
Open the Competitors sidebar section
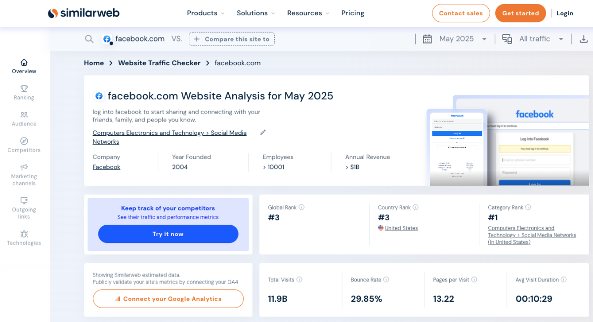click(24, 145)
